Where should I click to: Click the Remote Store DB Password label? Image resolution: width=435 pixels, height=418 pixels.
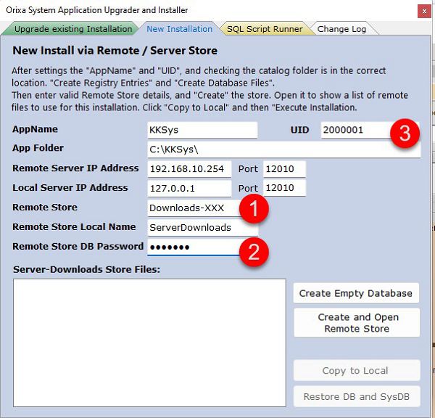pyautogui.click(x=78, y=246)
